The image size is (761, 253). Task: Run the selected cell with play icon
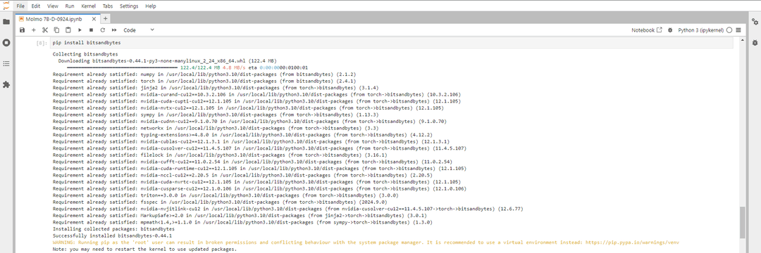(80, 30)
